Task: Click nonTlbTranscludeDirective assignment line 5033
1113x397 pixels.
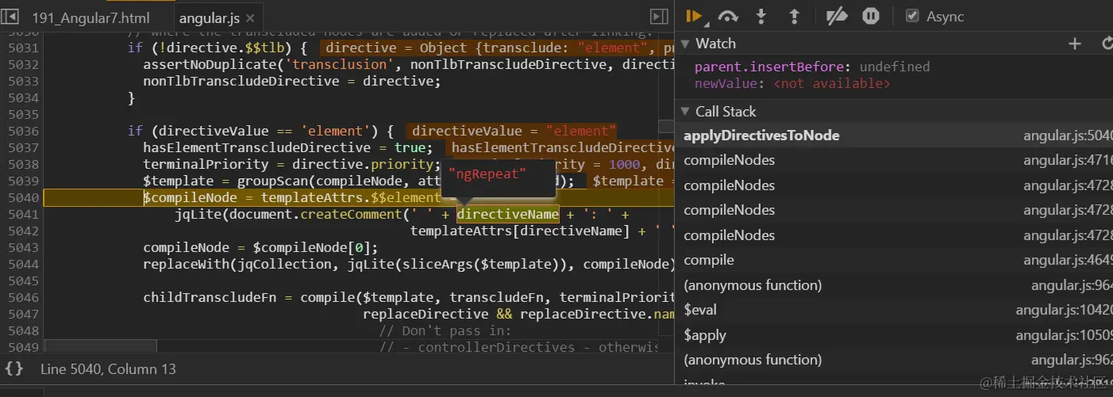Action: click(291, 82)
